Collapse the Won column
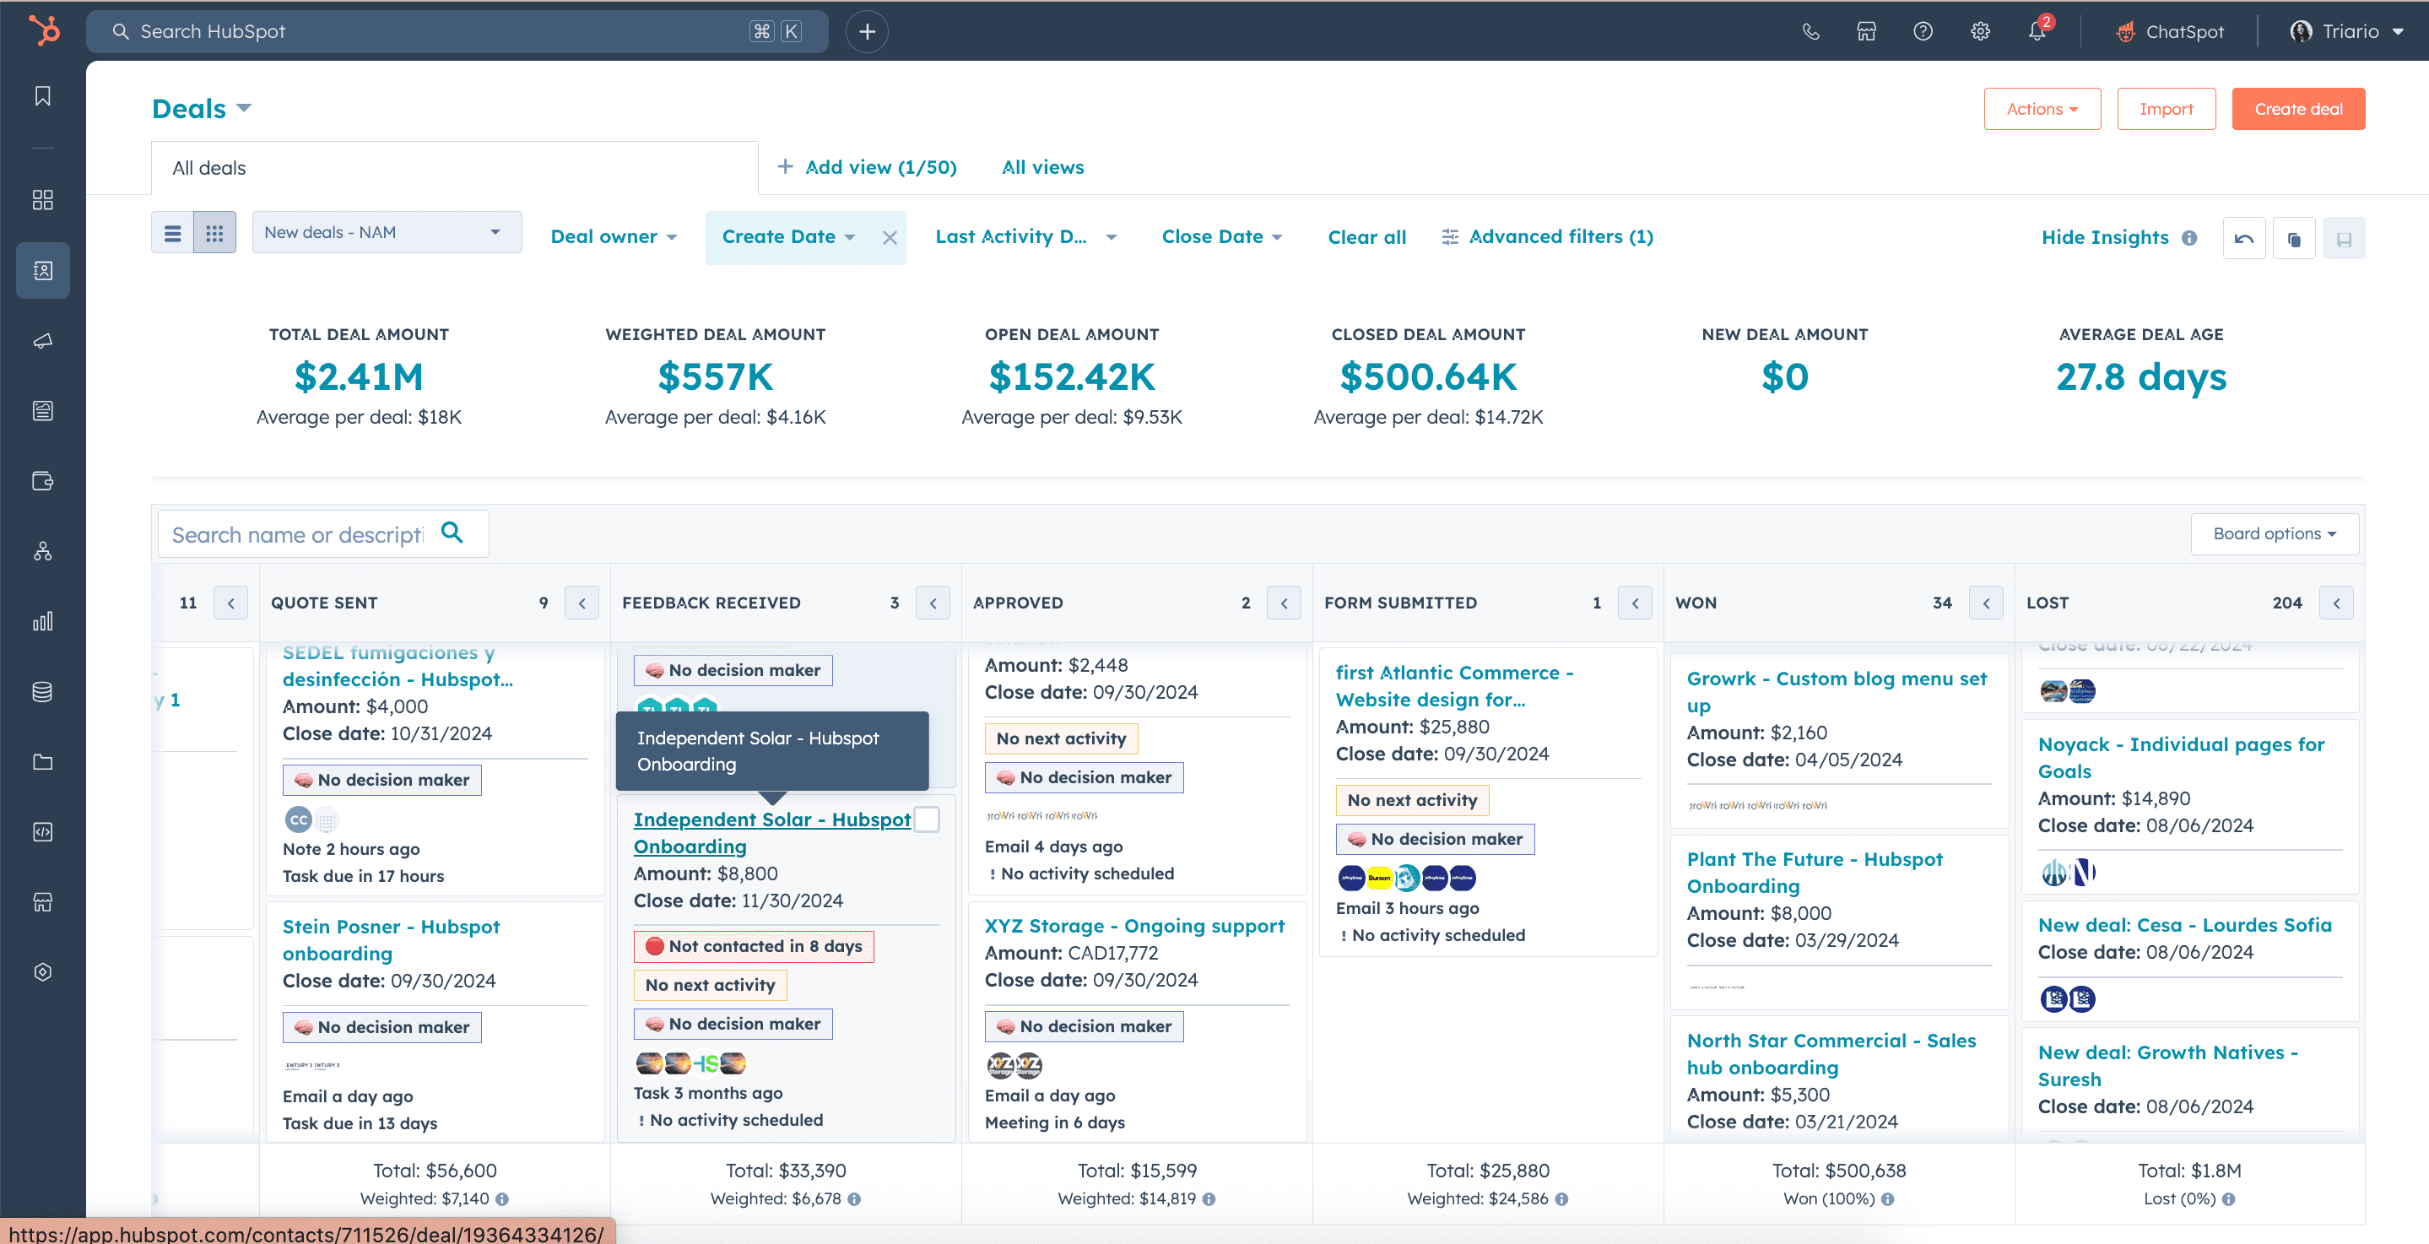This screenshot has width=2429, height=1244. pos(1986,603)
